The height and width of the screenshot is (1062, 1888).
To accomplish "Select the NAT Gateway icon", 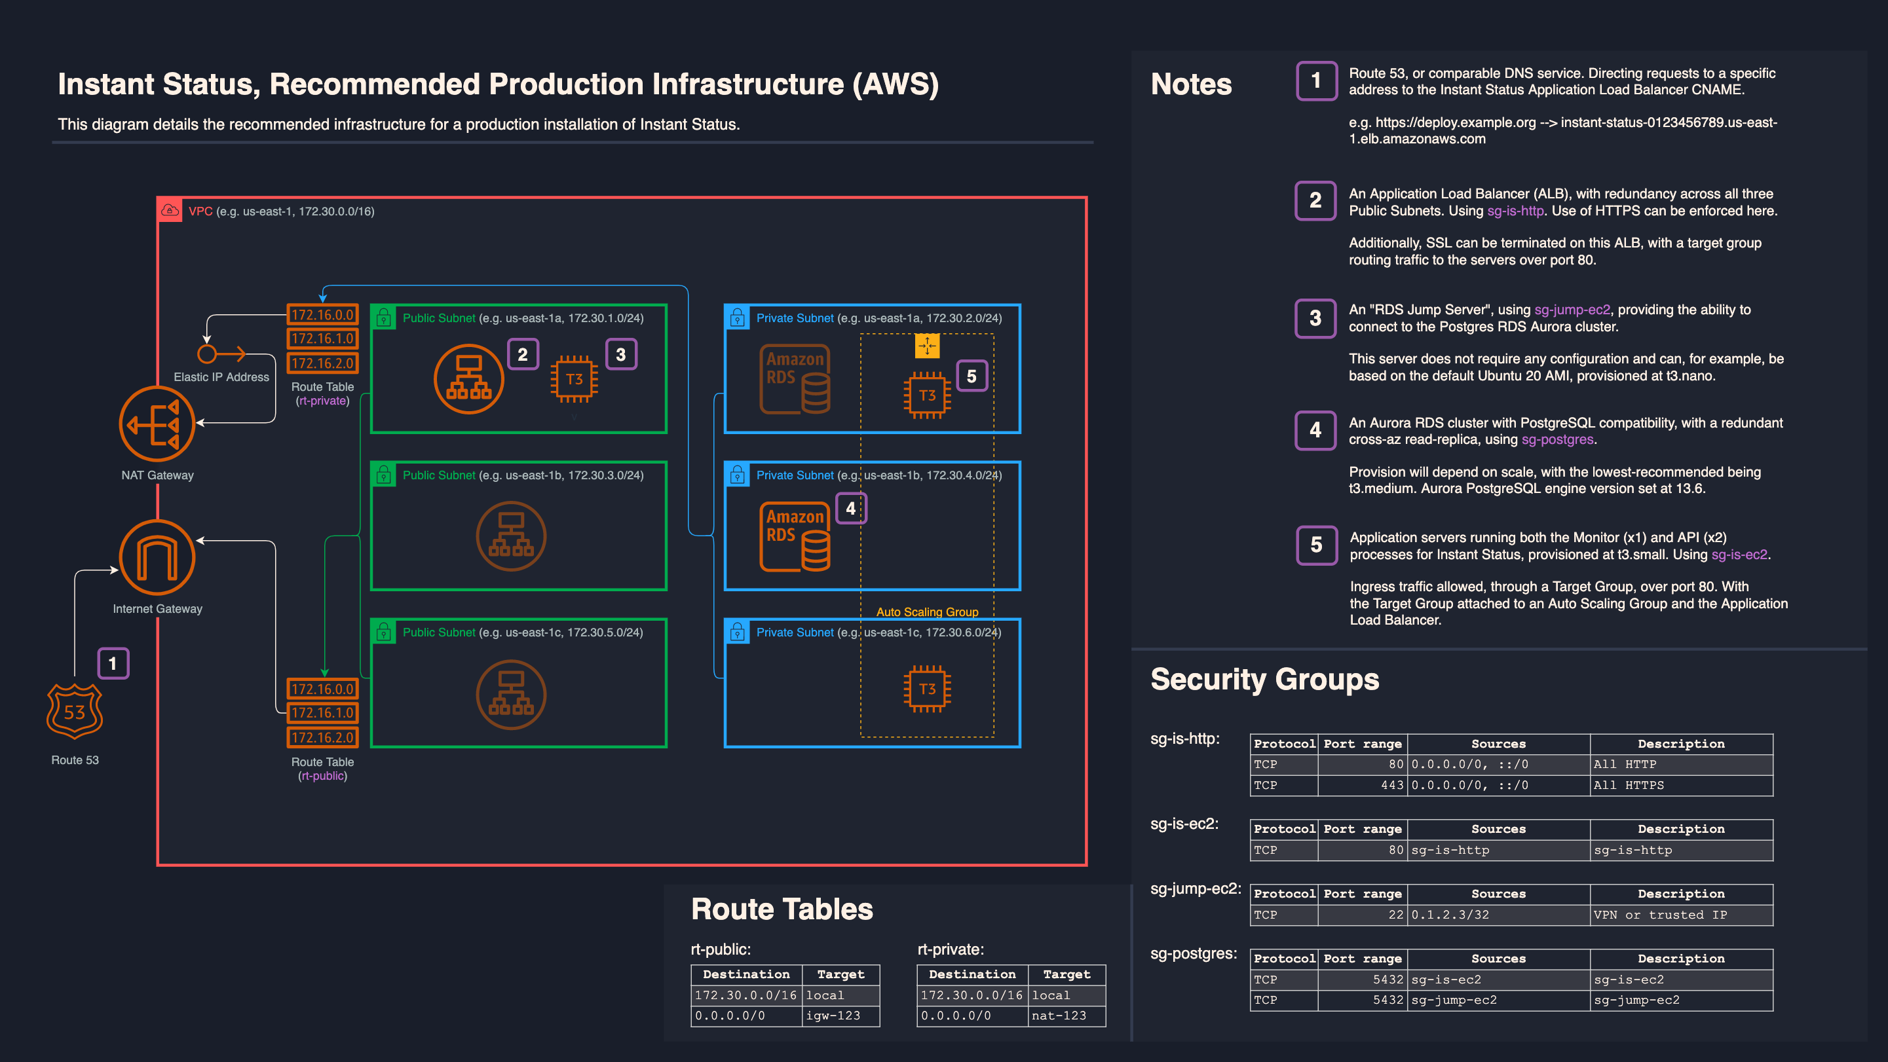I will coord(157,424).
